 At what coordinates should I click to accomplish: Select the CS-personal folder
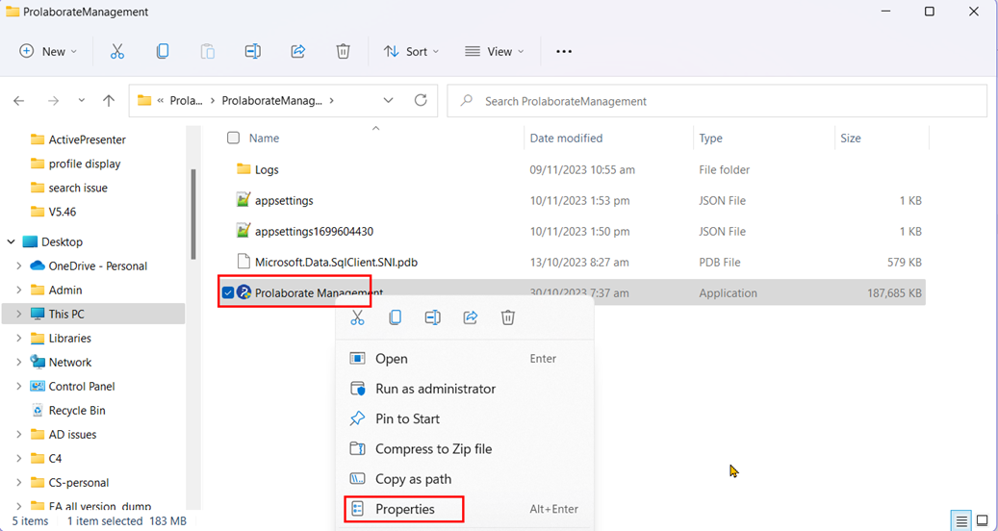79,482
